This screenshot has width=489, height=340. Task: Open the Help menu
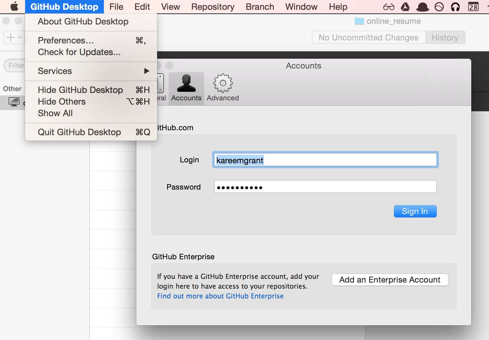tap(338, 7)
